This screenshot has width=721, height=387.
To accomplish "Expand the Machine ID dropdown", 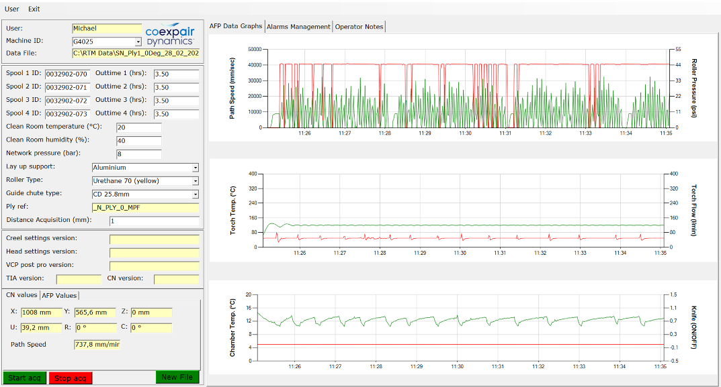I will pyautogui.click(x=138, y=42).
